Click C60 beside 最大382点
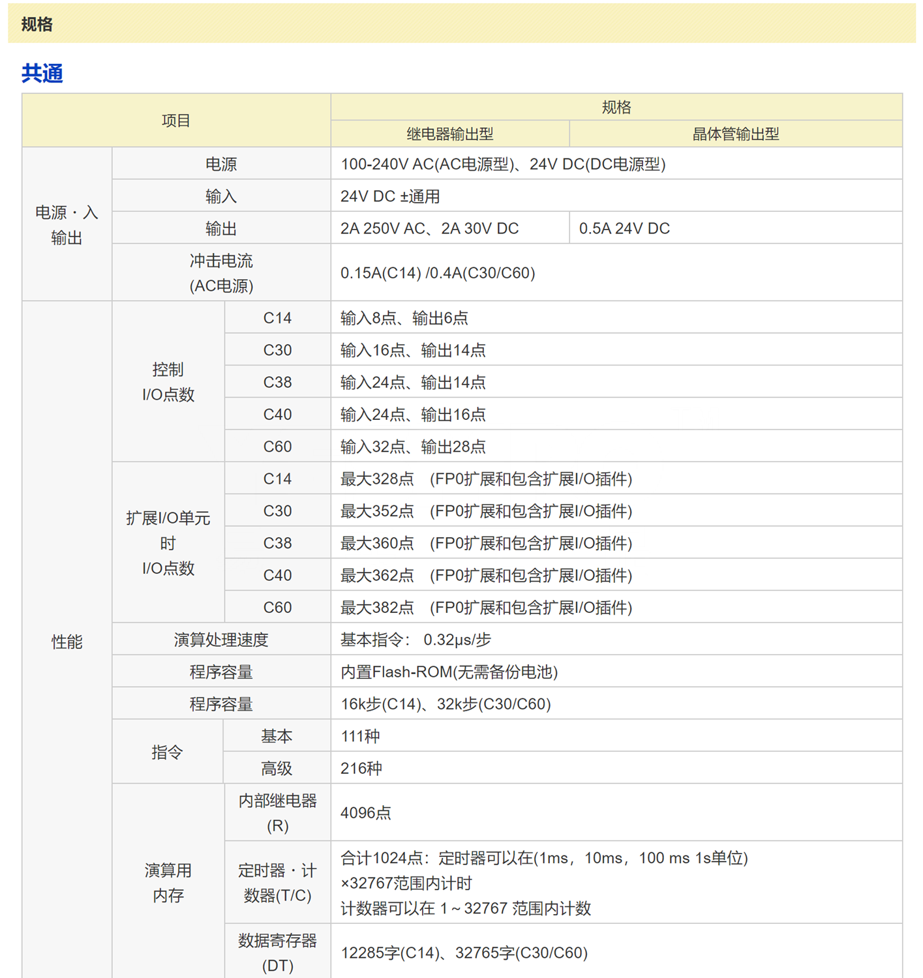Screen dimensions: 923x978 tap(277, 607)
